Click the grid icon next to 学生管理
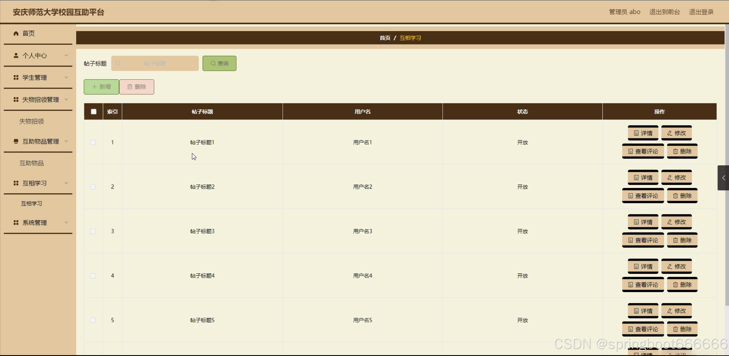The height and width of the screenshot is (356, 729). (16, 77)
